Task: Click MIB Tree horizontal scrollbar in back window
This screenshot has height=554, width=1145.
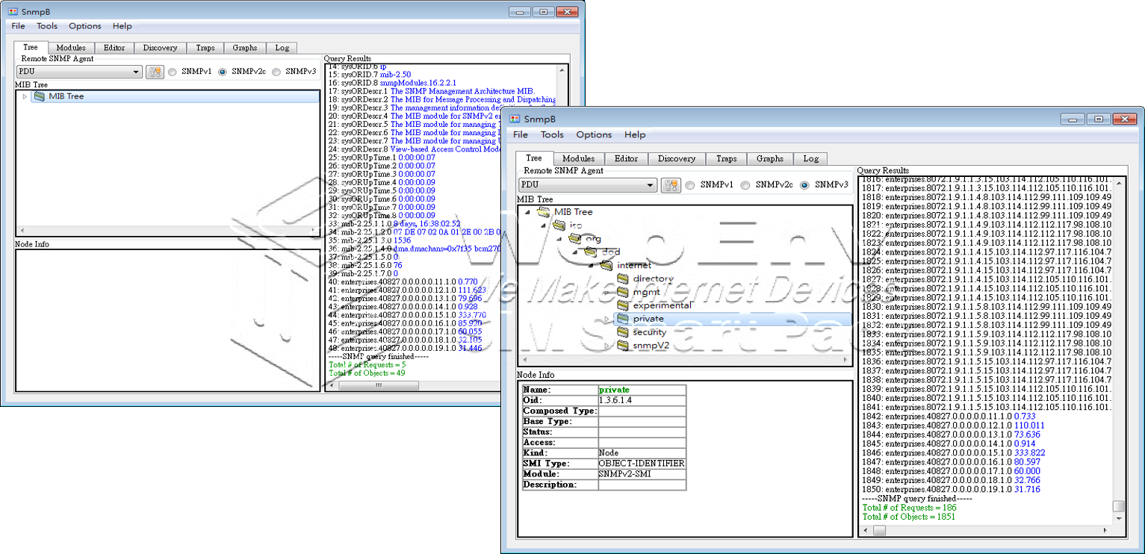Action: [x=167, y=231]
